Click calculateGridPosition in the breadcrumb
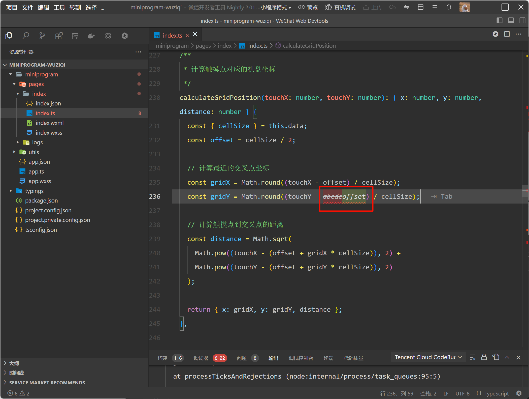 click(309, 46)
